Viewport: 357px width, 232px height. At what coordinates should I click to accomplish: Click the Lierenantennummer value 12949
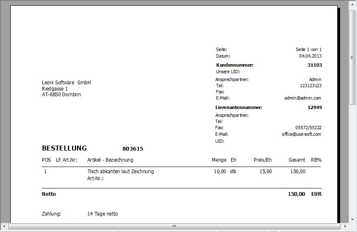314,107
